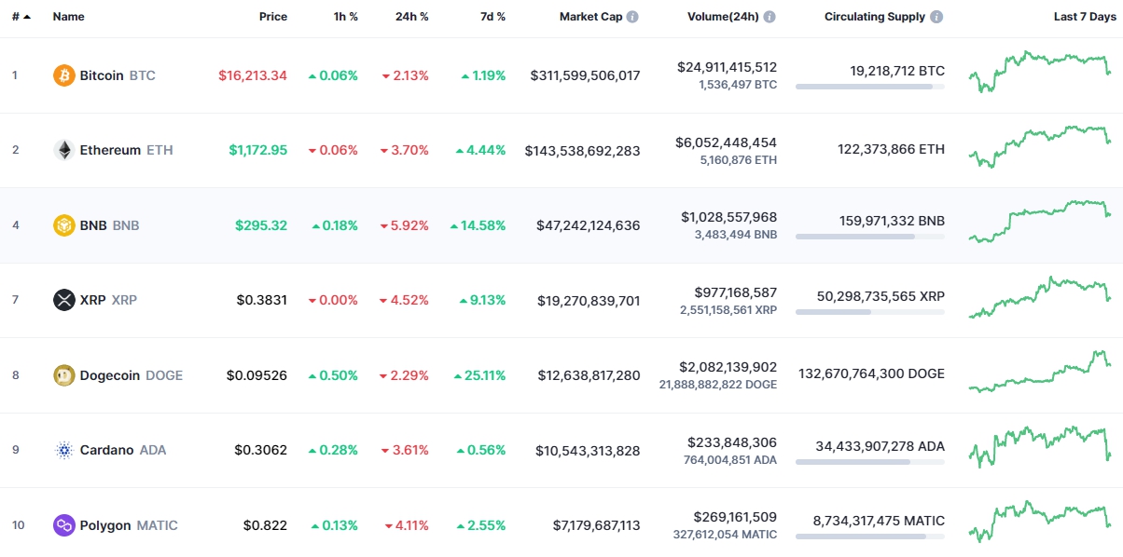Click Cardano circulating supply progress bar
The height and width of the screenshot is (557, 1123).
coord(870,462)
